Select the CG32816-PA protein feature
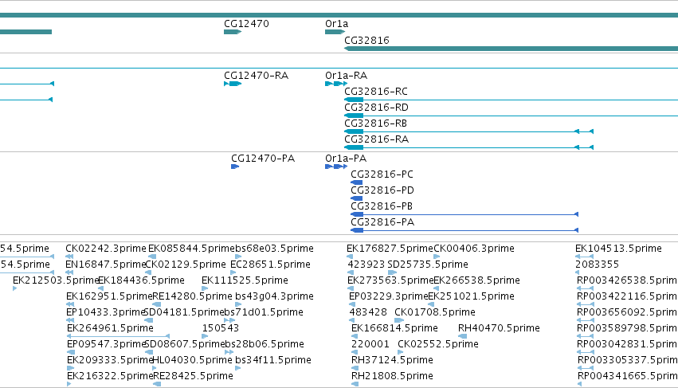Image resolution: width=678 pixels, height=388 pixels. pyautogui.click(x=464, y=230)
